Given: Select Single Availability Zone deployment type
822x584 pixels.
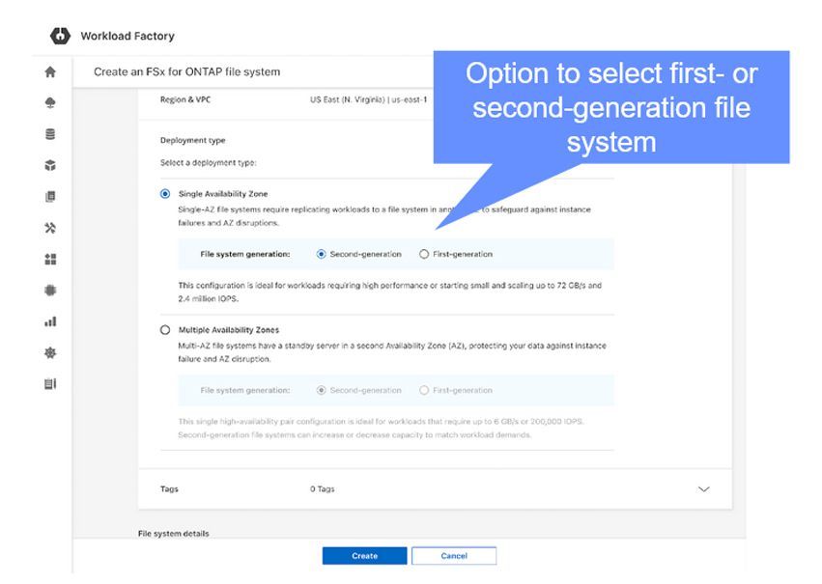Looking at the screenshot, I should click(165, 194).
